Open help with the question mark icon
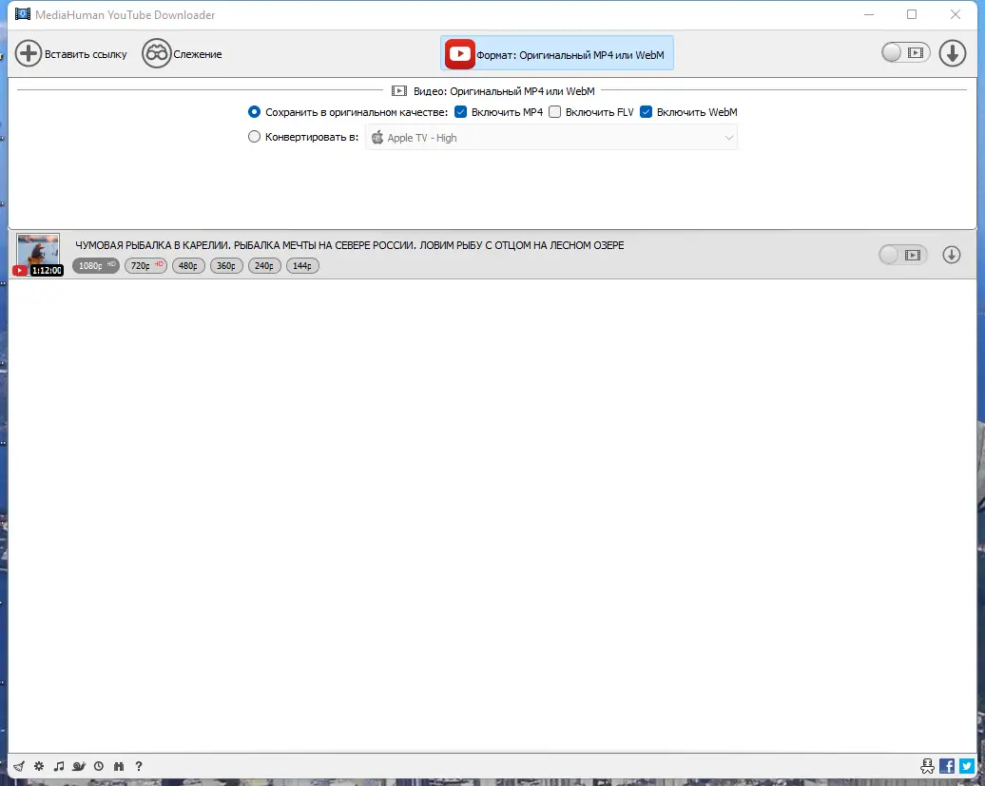985x786 pixels. [x=139, y=766]
